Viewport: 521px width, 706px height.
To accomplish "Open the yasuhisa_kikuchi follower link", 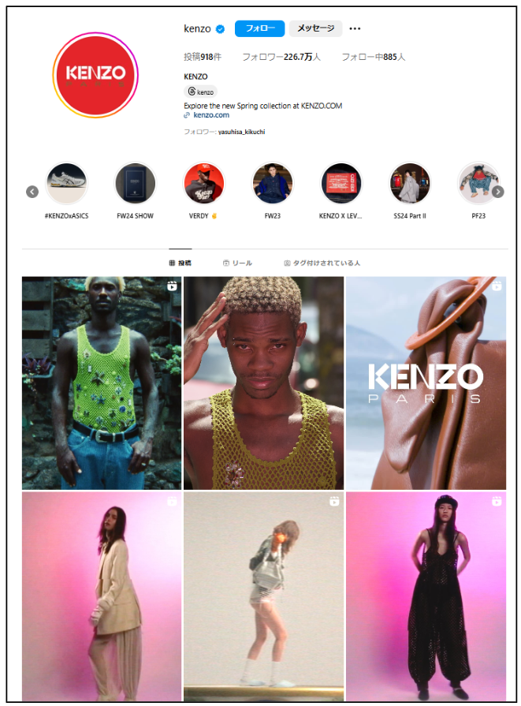I will tap(242, 132).
